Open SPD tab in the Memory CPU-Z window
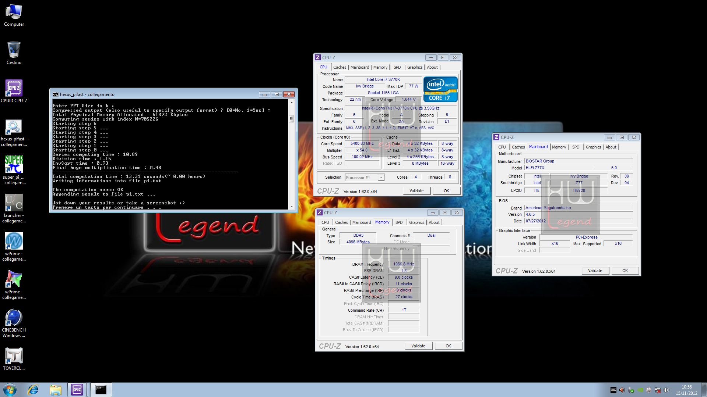 pyautogui.click(x=399, y=222)
